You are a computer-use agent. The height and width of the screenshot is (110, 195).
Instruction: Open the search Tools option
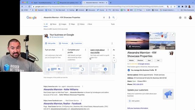point(113,24)
